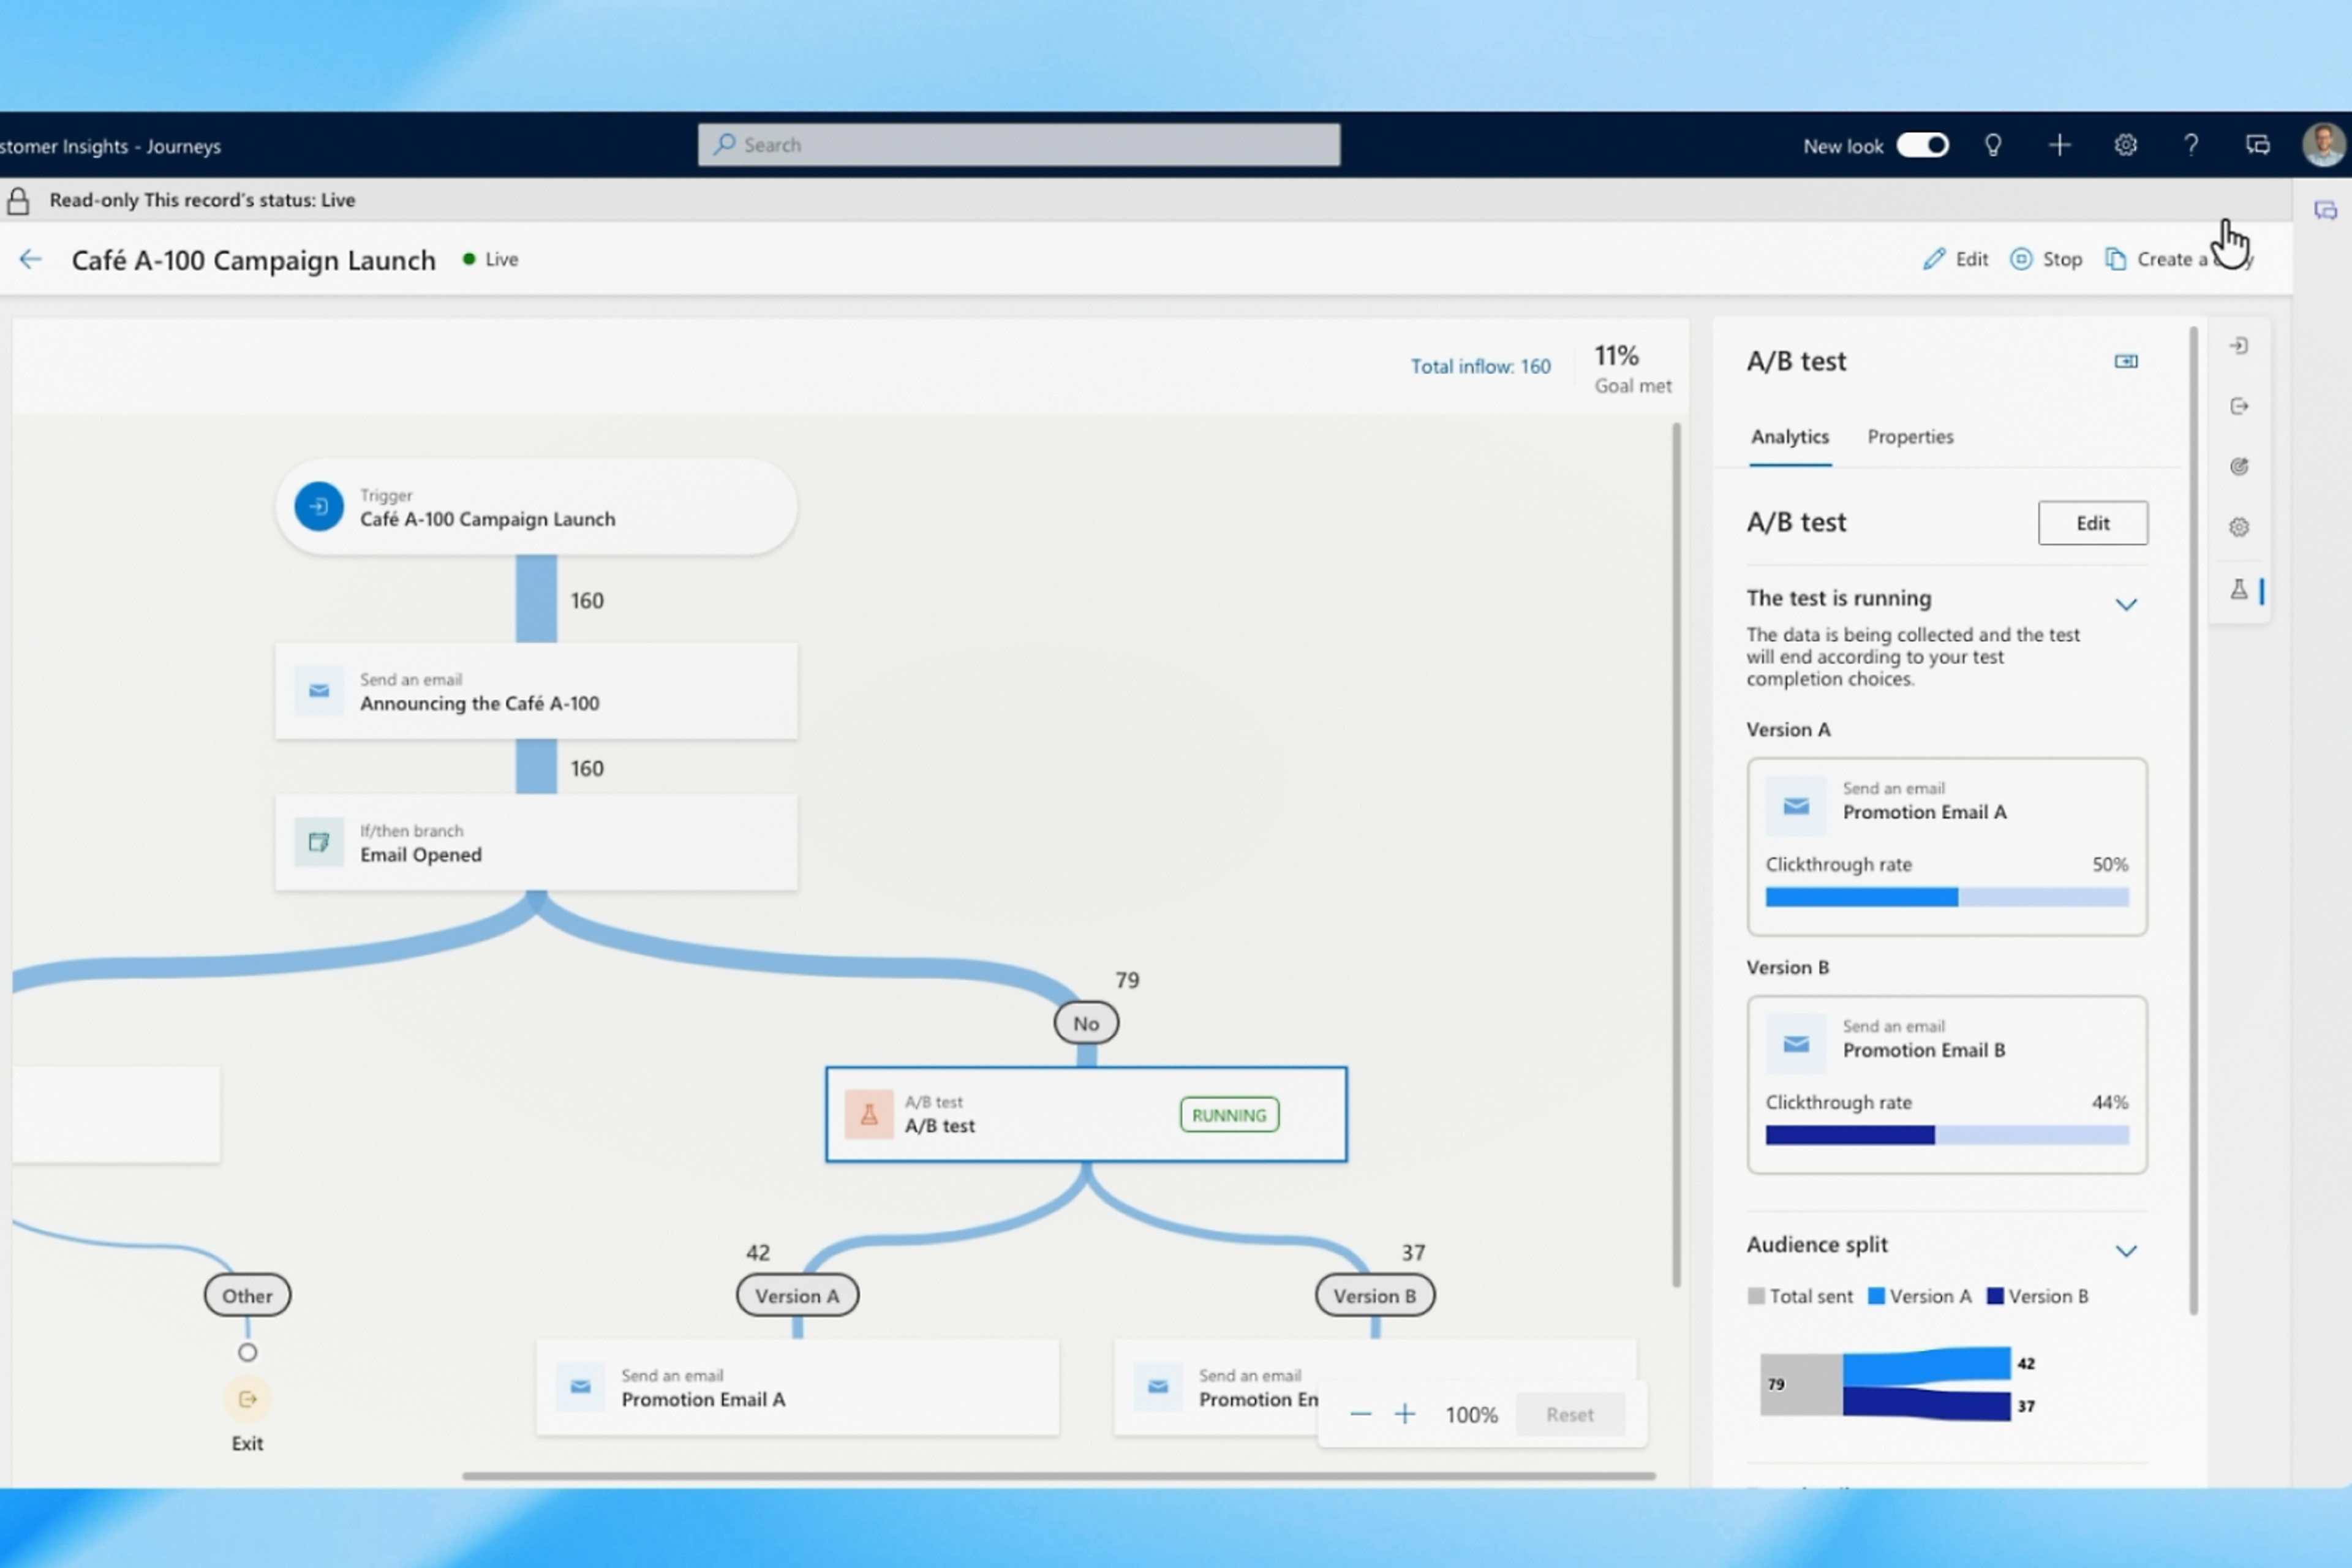
Task: Switch to the Analytics tab
Action: click(x=1789, y=437)
